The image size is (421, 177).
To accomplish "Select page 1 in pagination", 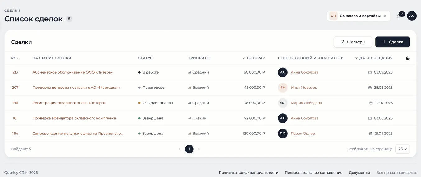I will coord(189,149).
